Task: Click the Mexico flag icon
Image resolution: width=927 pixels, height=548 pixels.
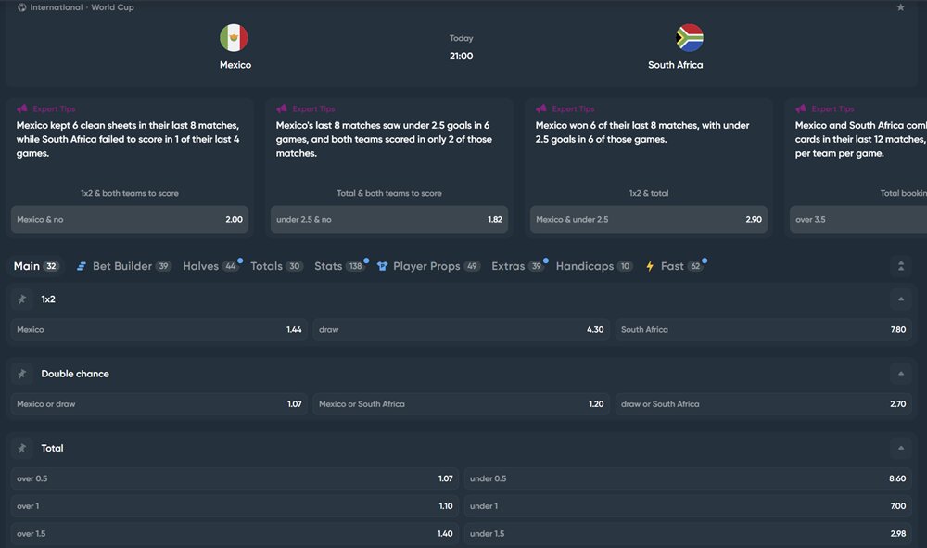Action: click(x=235, y=38)
